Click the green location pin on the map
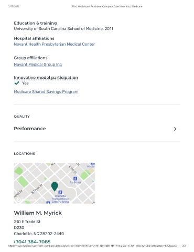Viewport: 194px width, 252px height. [55, 186]
